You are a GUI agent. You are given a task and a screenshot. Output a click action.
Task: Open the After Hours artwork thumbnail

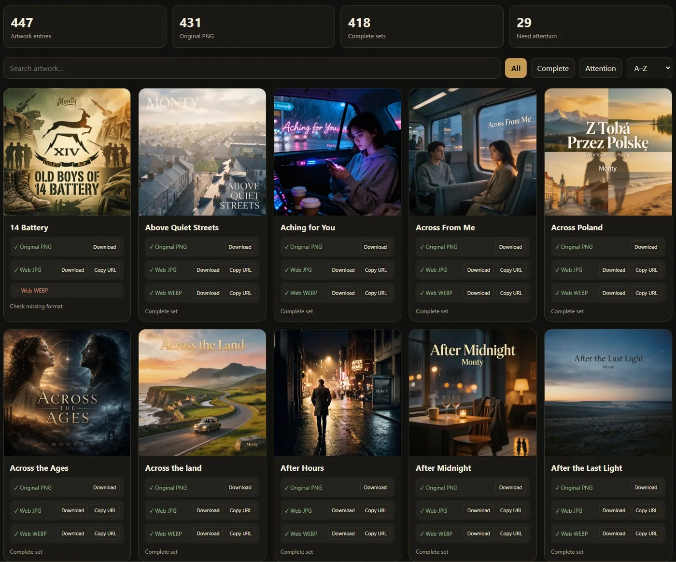[338, 393]
